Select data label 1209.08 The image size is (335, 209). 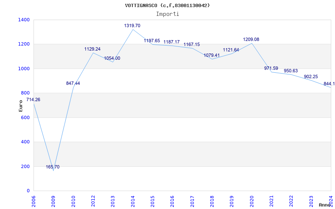251,39
